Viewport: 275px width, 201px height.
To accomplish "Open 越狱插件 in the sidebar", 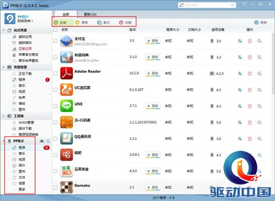I will 25,43.
